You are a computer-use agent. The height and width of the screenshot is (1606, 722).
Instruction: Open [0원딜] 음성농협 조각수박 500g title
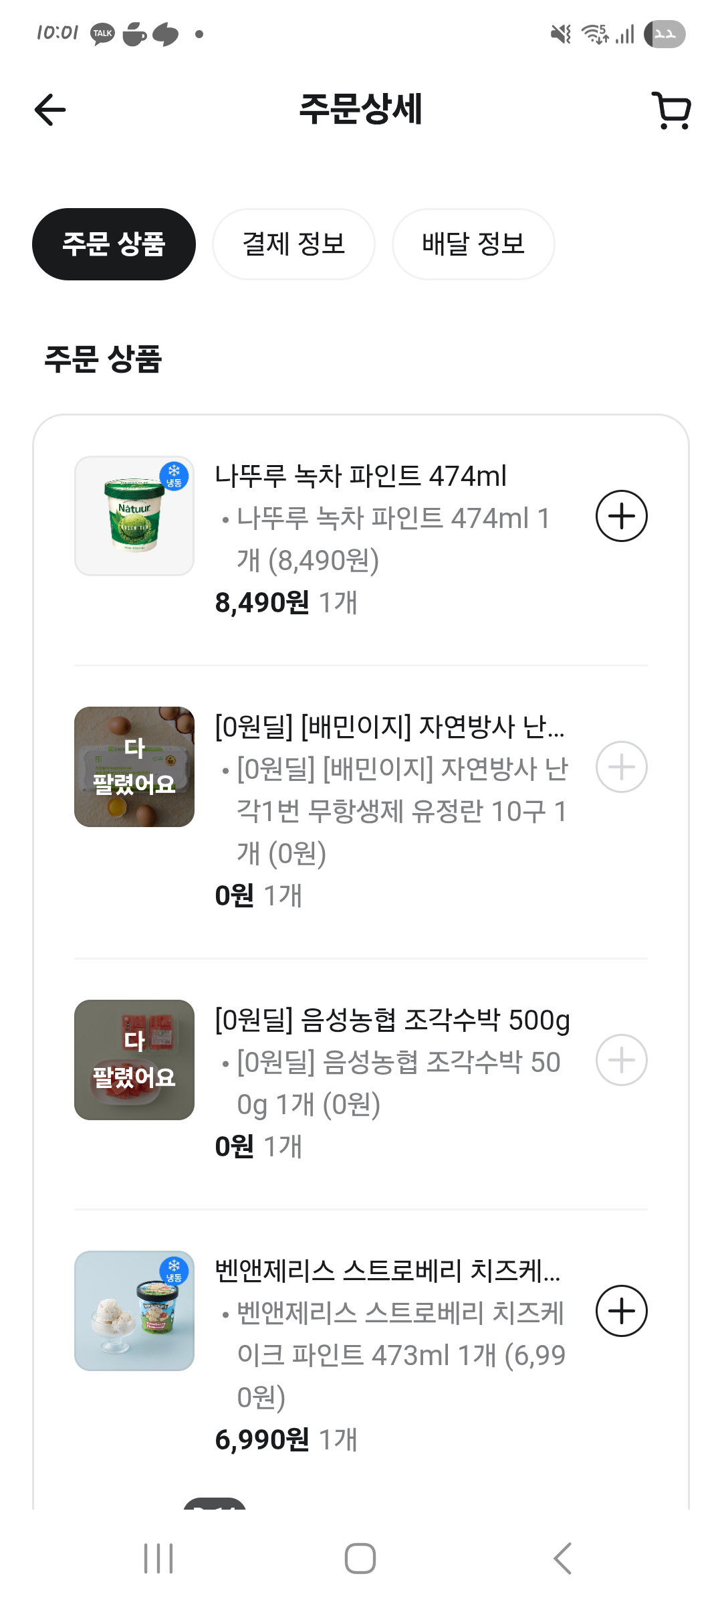point(392,1020)
